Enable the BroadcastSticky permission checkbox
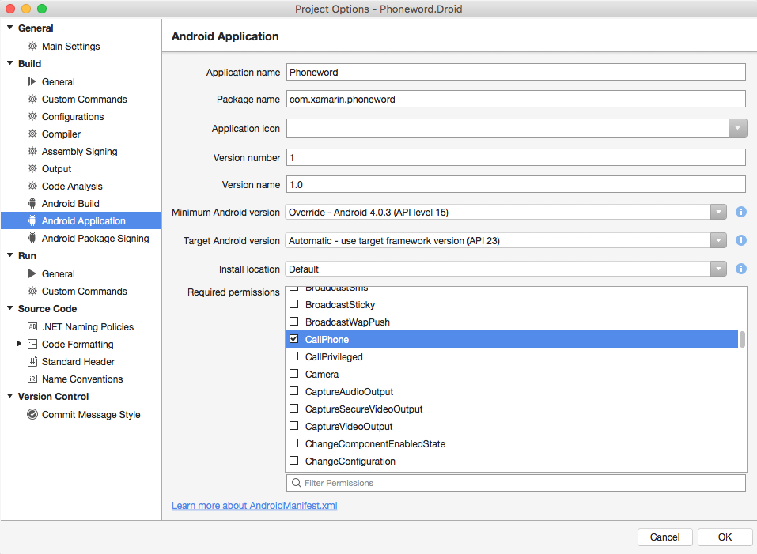 (293, 304)
